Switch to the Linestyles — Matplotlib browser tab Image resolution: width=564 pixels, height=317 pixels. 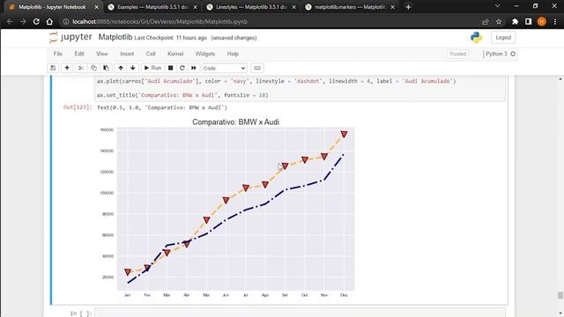click(x=250, y=7)
